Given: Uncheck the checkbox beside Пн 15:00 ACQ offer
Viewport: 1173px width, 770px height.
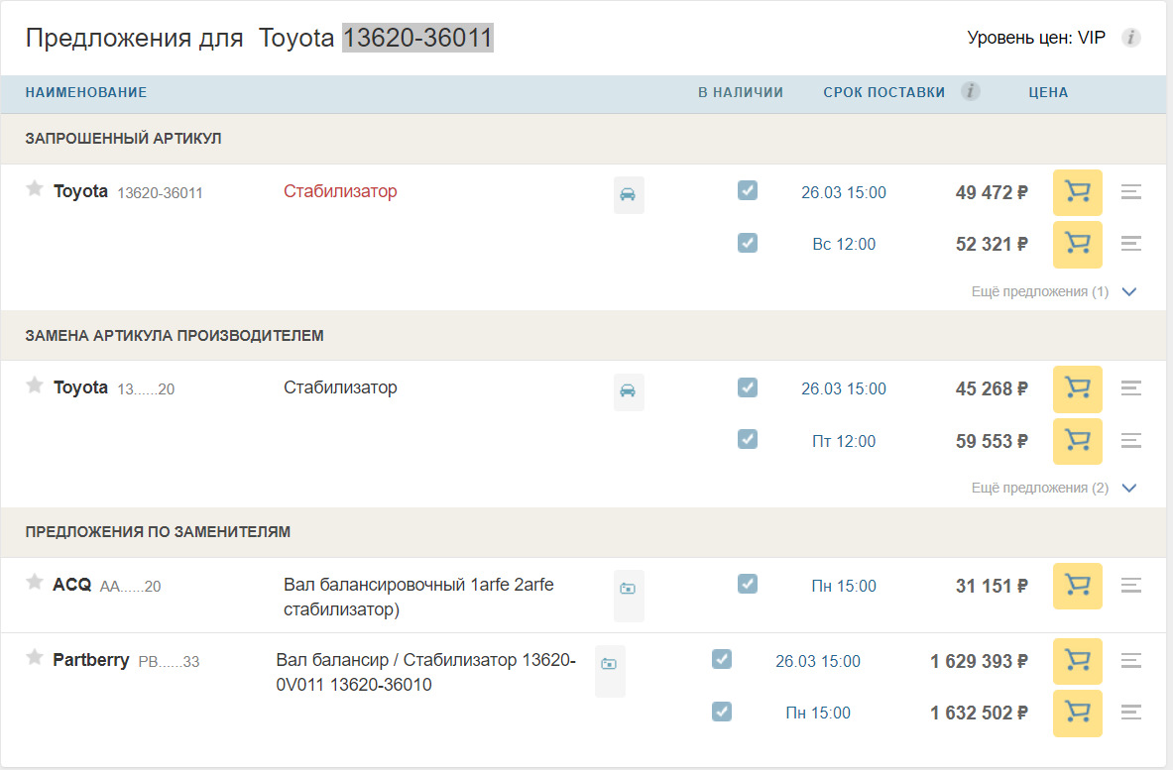Looking at the screenshot, I should point(748,584).
